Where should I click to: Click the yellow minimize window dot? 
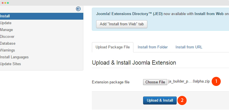(x=5, y=3)
